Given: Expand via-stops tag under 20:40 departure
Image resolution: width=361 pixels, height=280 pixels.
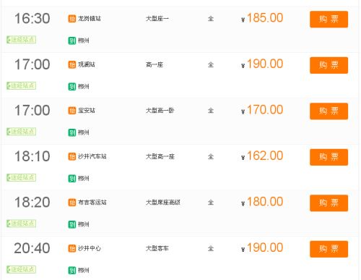Looking at the screenshot, I should (21, 269).
